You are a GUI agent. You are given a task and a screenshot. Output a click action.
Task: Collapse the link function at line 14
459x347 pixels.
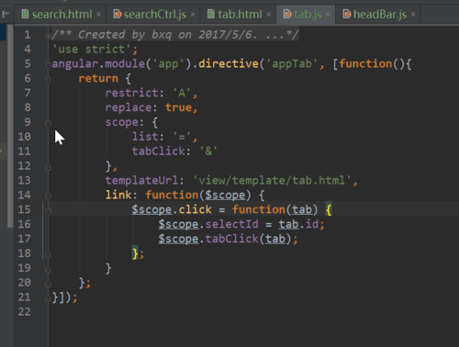tap(48, 196)
